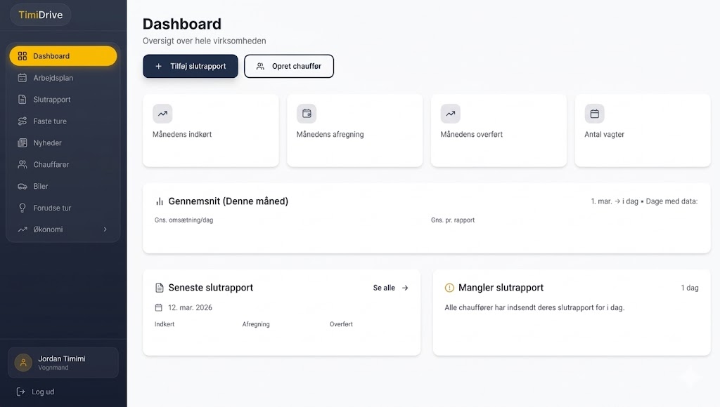Screen dimensions: 720x407
Task: Navigate to Chauffører in the sidebar
Action: (63, 164)
